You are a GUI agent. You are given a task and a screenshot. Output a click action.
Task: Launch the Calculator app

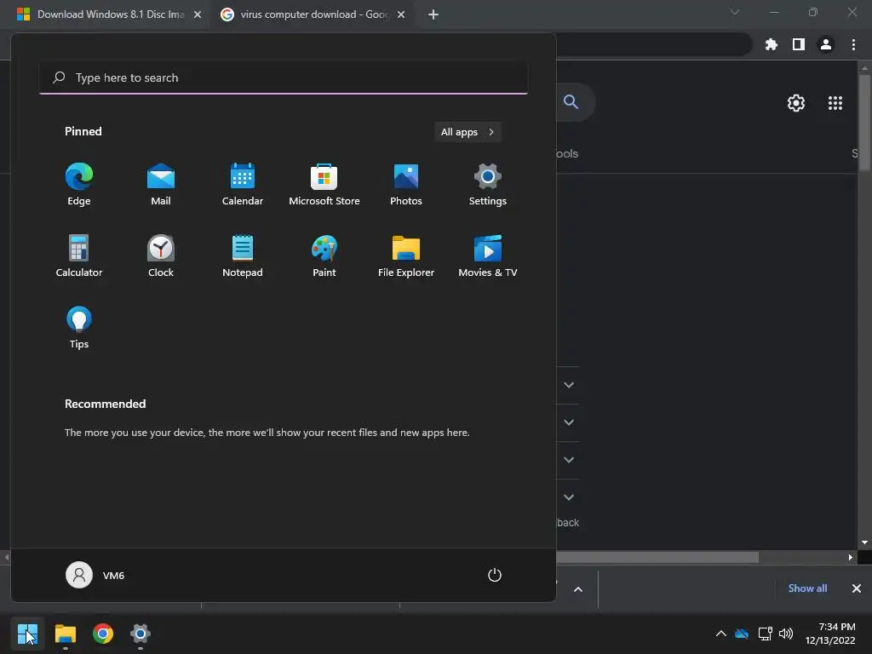(x=79, y=255)
